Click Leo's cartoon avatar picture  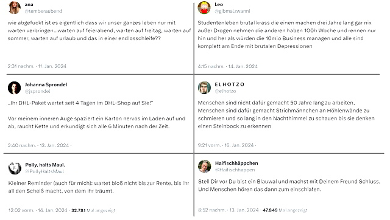[x=204, y=8]
